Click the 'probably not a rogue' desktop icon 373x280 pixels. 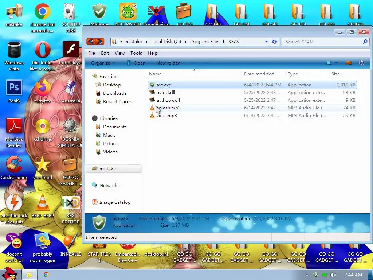(42, 248)
